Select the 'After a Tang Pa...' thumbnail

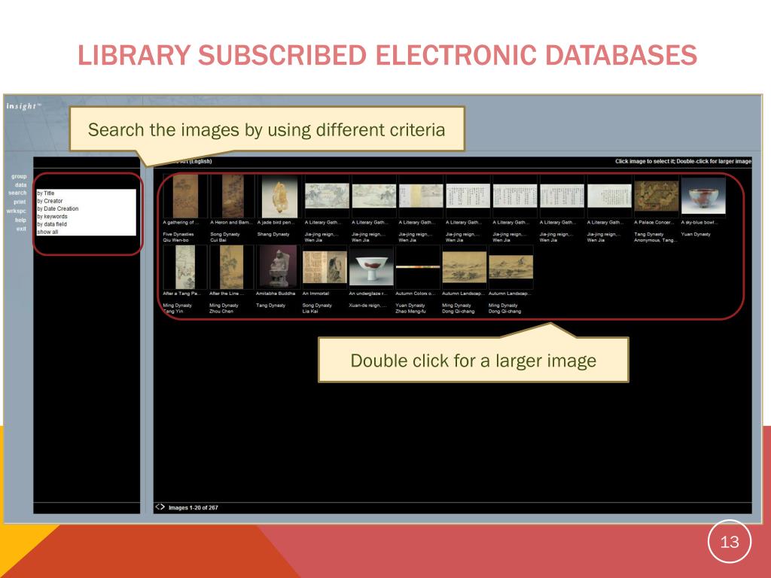185,267
